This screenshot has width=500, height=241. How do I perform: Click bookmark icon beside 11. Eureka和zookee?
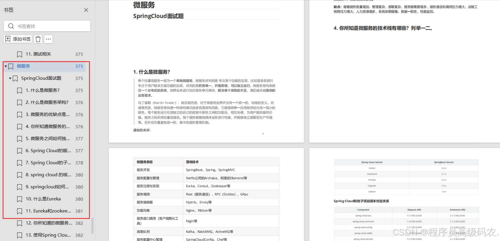pyautogui.click(x=19, y=211)
